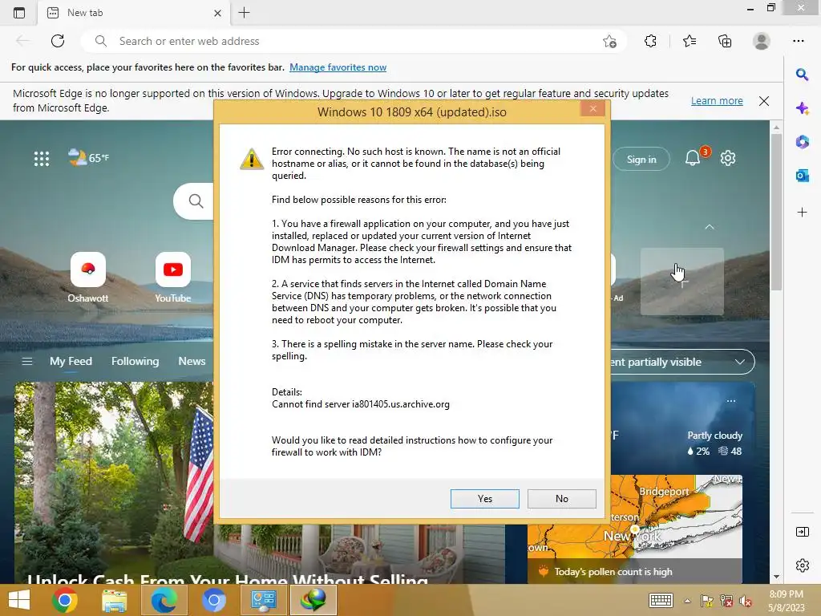
Task: Open the feed hamburger menu
Action: coord(26,362)
